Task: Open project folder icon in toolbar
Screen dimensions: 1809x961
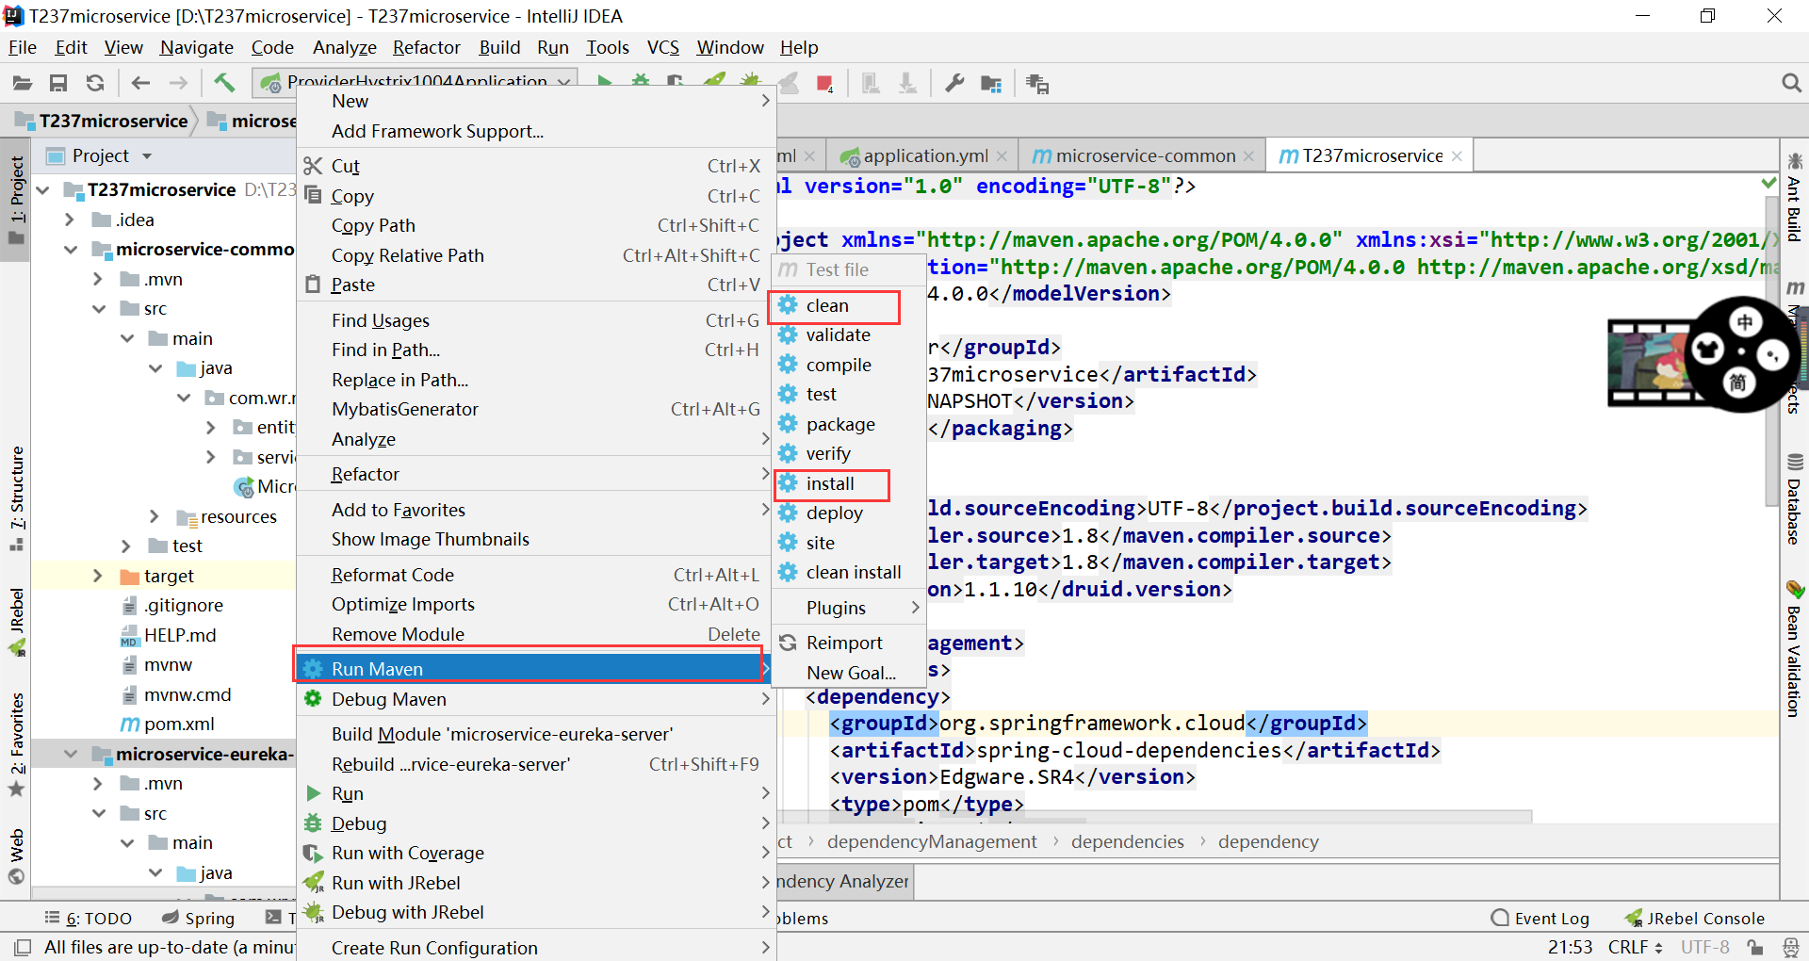Action: pos(23,83)
